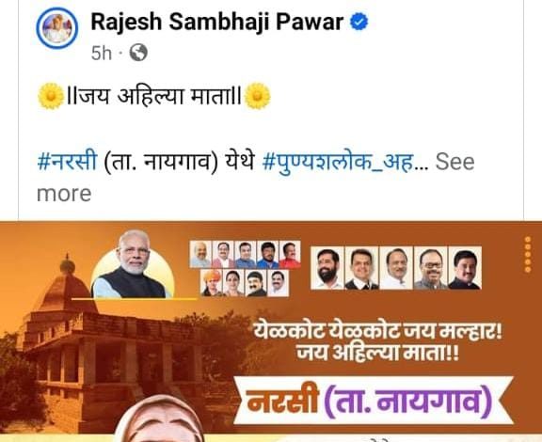Open the temple picture in the poster

point(104,342)
